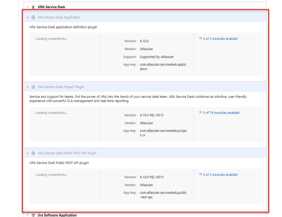Click the 'JIRA Service Desk Application' title
The height and width of the screenshot is (217, 282).
point(59,17)
